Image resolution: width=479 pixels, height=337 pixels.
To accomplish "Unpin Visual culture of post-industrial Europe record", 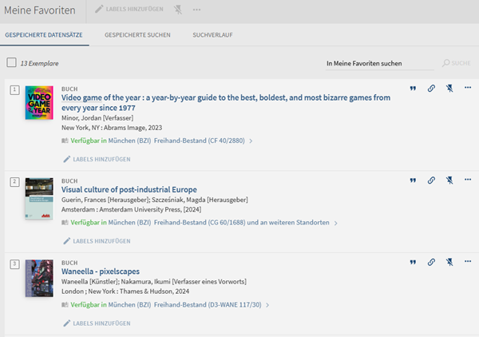I will (449, 180).
